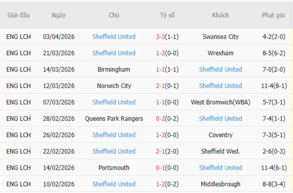The image size is (293, 193).
Task: Select West Bromwich(WBA) team name
Action: [x=220, y=102]
